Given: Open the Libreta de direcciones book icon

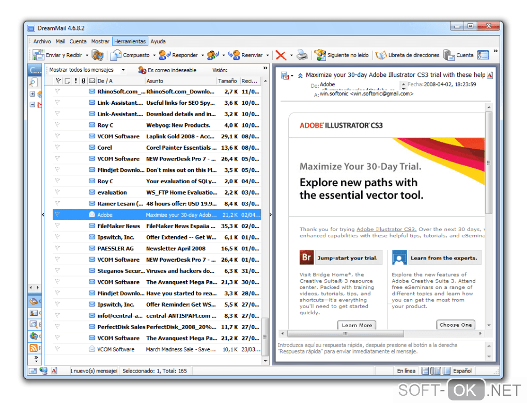Looking at the screenshot, I should click(381, 55).
